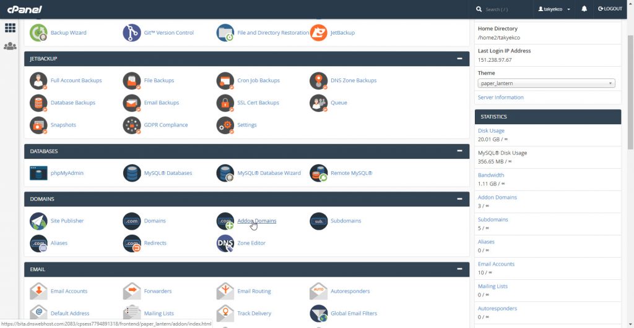Collapse the DOMAINS section
The image size is (634, 328).
[459, 200]
